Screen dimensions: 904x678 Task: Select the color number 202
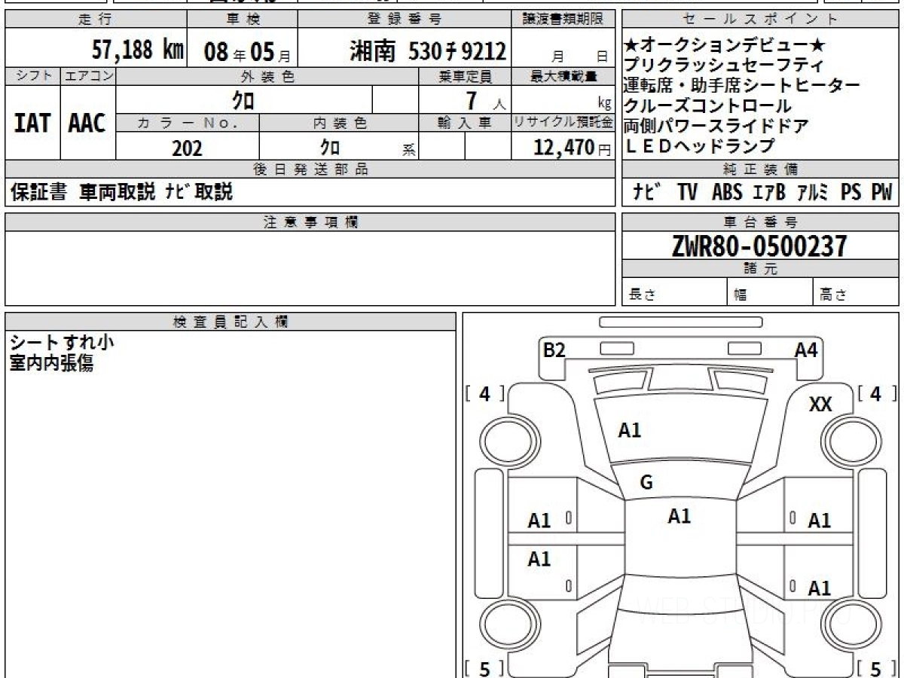click(187, 148)
